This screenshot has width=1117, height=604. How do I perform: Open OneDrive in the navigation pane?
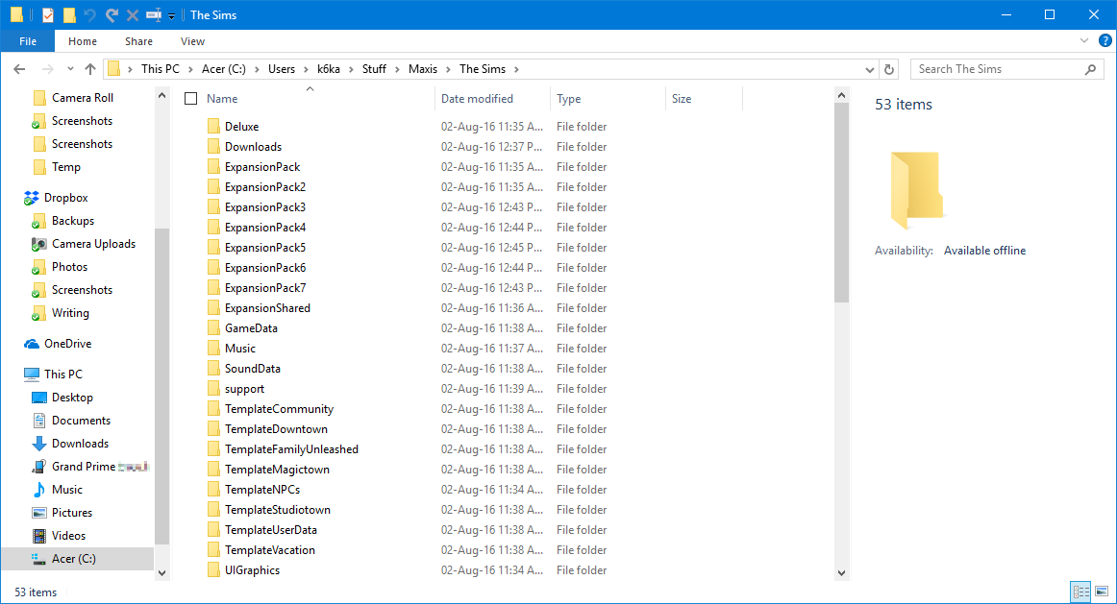pos(67,344)
